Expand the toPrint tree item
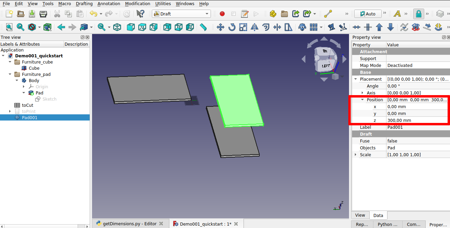 [10, 112]
